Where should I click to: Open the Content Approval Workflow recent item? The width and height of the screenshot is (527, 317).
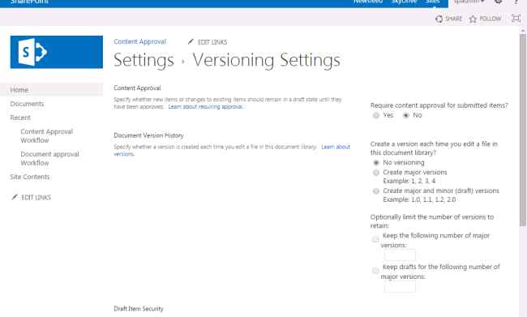[47, 136]
